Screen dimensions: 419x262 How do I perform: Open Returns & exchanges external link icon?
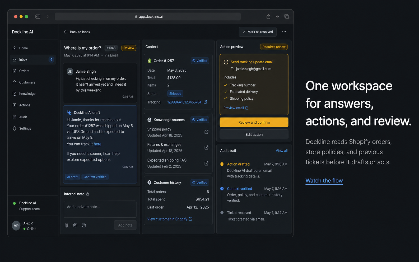pyautogui.click(x=206, y=147)
